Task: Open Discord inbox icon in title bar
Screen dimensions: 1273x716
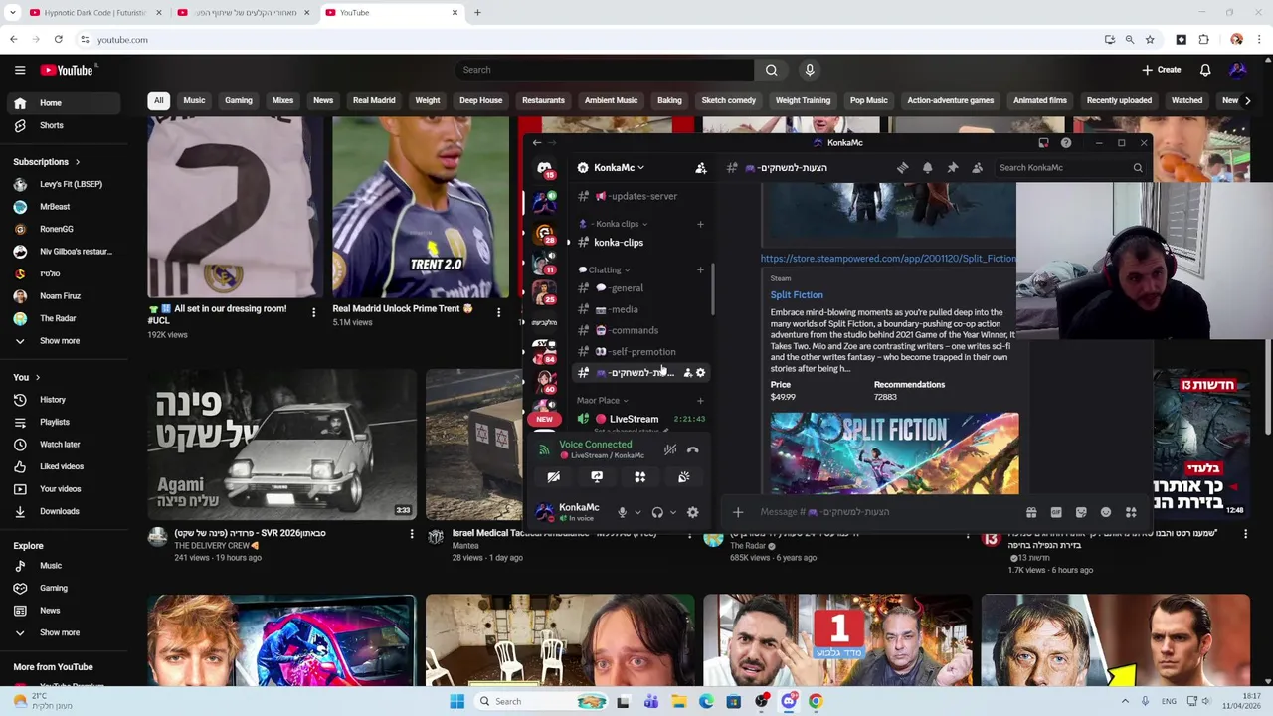Action: pyautogui.click(x=1043, y=143)
